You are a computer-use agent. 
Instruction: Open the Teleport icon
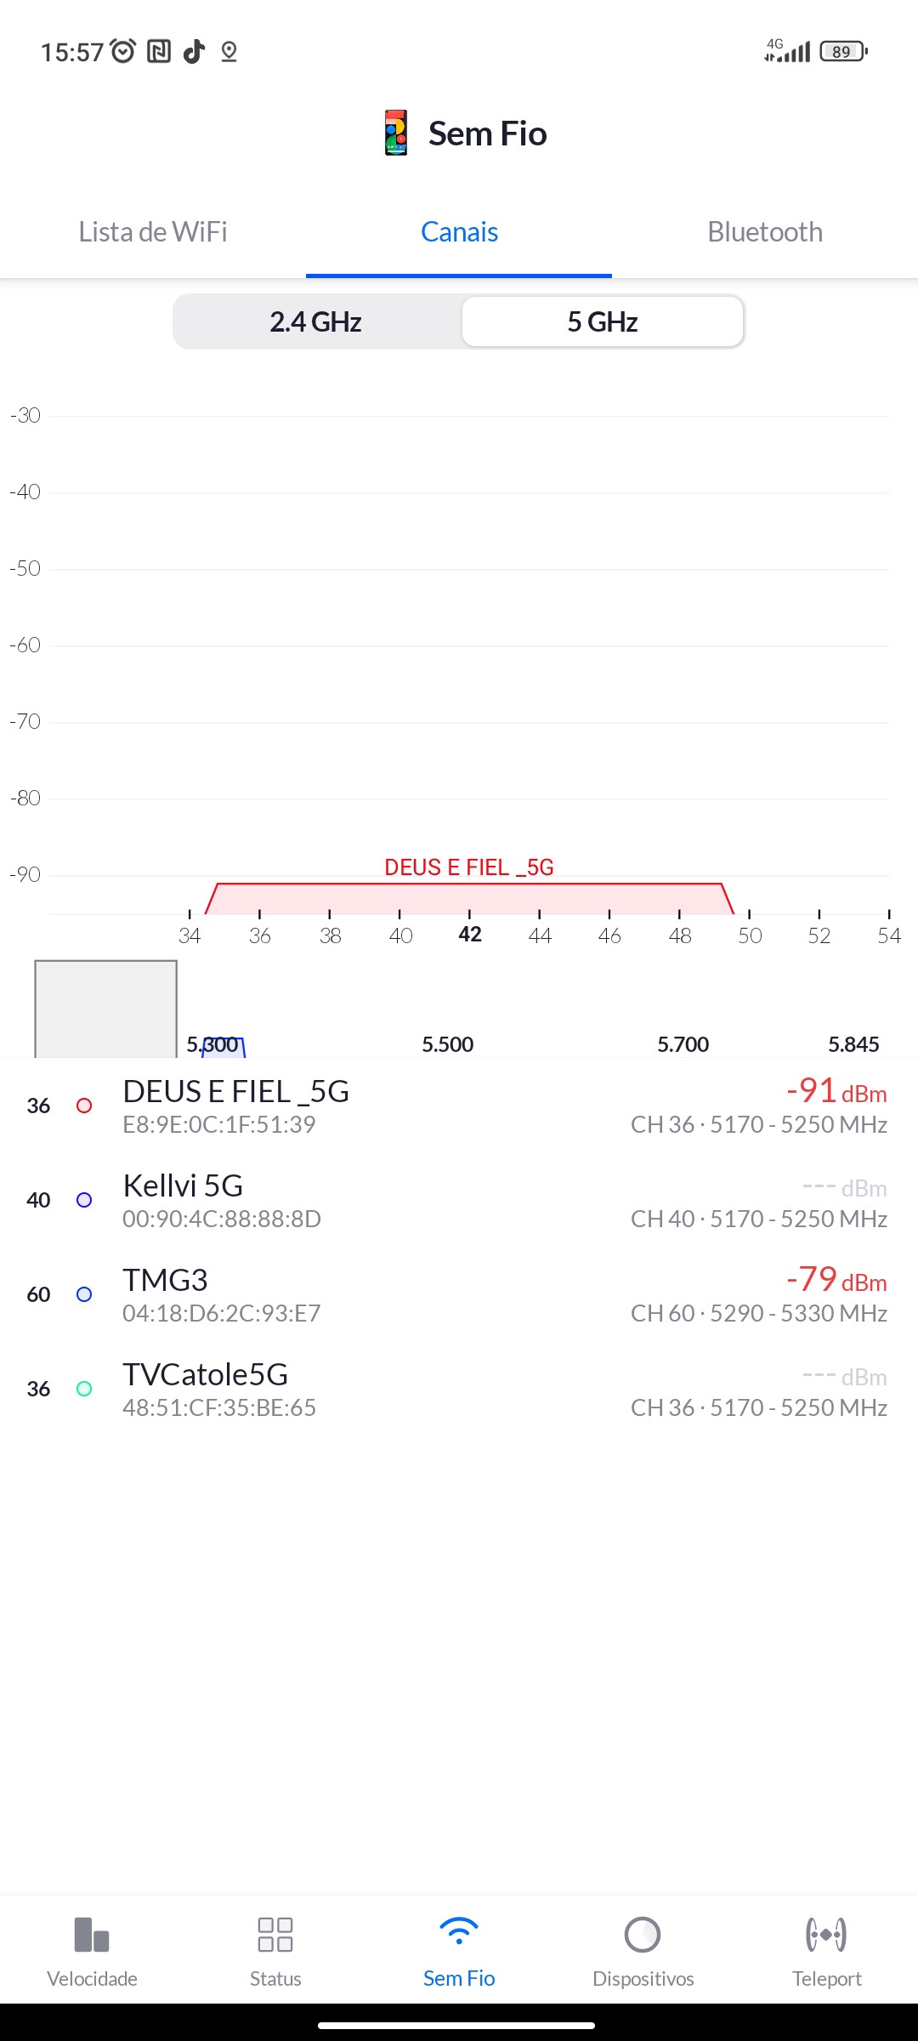click(x=826, y=1935)
